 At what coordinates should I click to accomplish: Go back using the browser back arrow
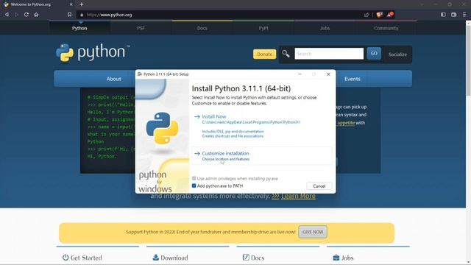[7, 15]
